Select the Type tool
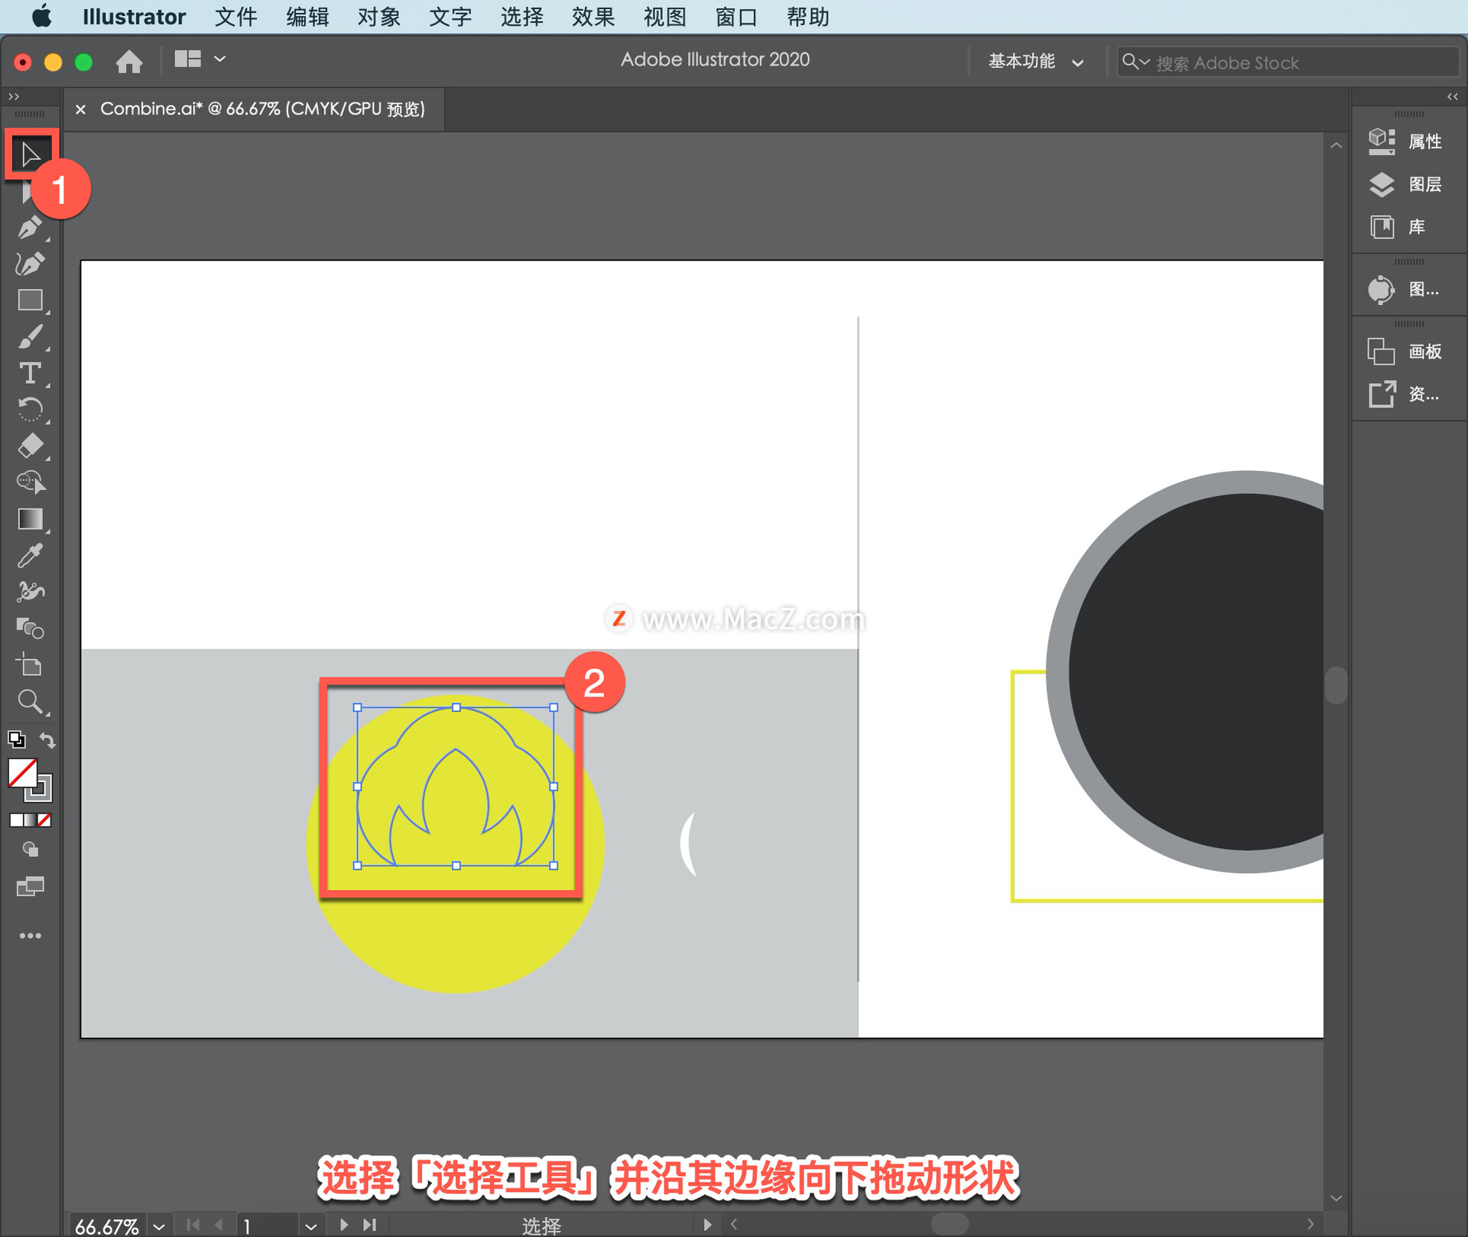The width and height of the screenshot is (1468, 1237). click(31, 374)
